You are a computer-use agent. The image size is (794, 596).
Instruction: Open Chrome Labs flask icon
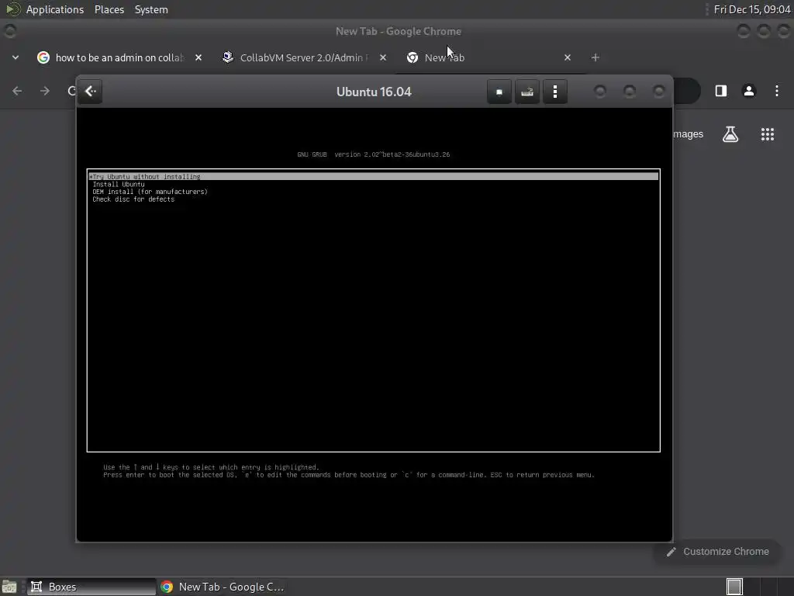click(x=730, y=134)
